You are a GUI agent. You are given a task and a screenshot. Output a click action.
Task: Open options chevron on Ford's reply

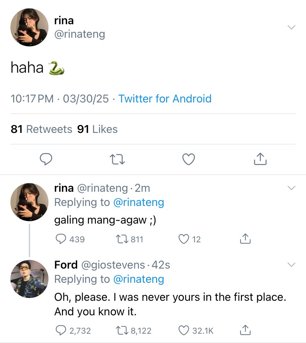(291, 265)
